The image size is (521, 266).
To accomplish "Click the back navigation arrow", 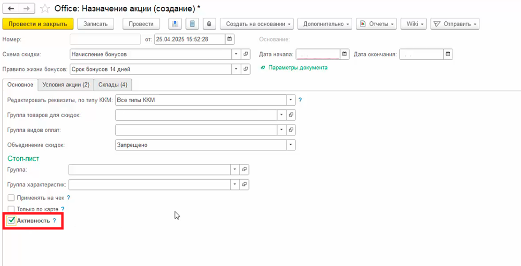I will [x=11, y=8].
